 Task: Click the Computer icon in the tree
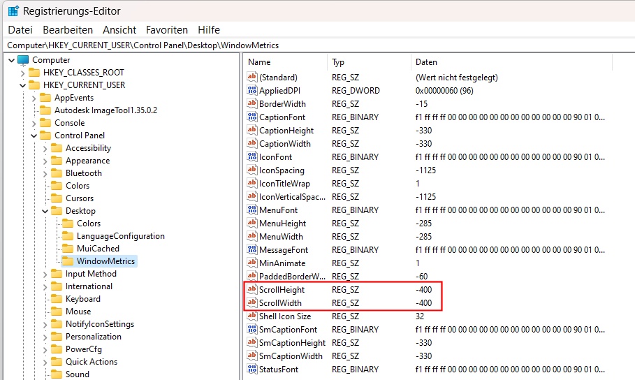(x=23, y=60)
